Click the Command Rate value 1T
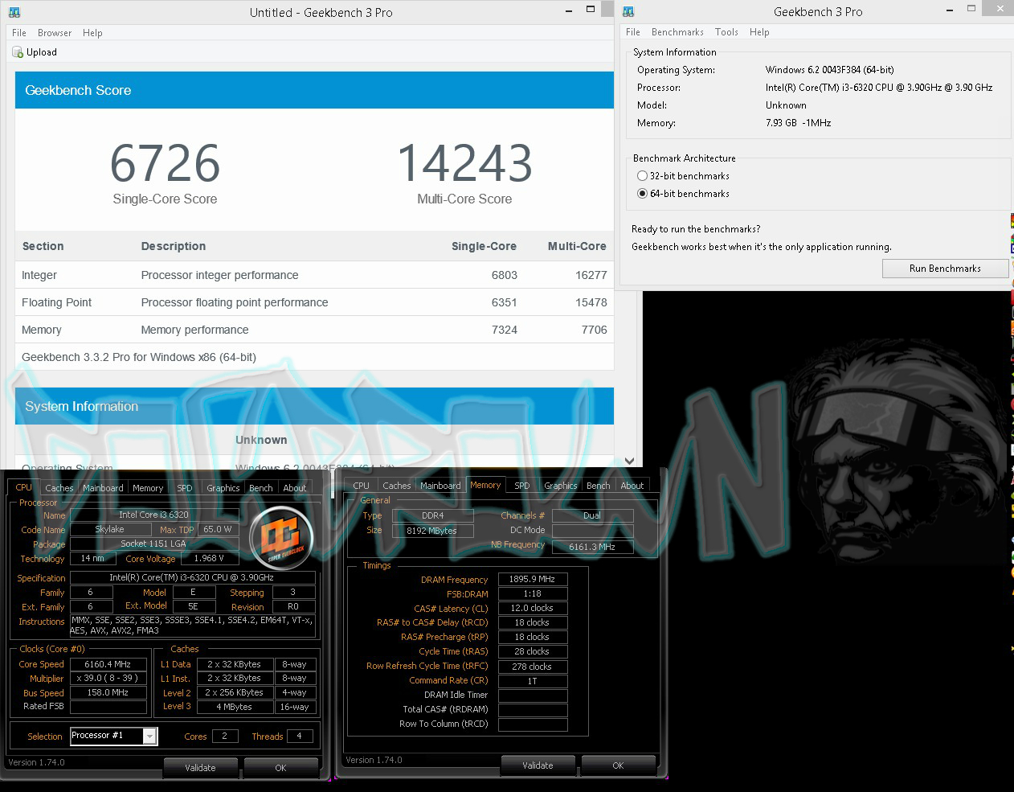Screen dimensions: 1014x792 coord(533,681)
